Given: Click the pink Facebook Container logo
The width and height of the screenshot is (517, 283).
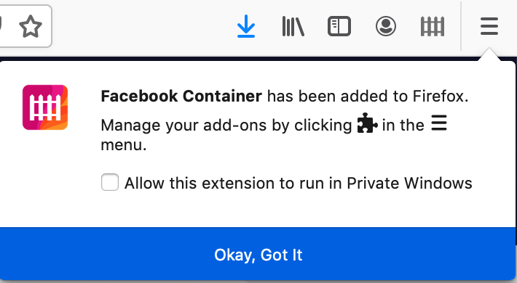Looking at the screenshot, I should [x=45, y=107].
